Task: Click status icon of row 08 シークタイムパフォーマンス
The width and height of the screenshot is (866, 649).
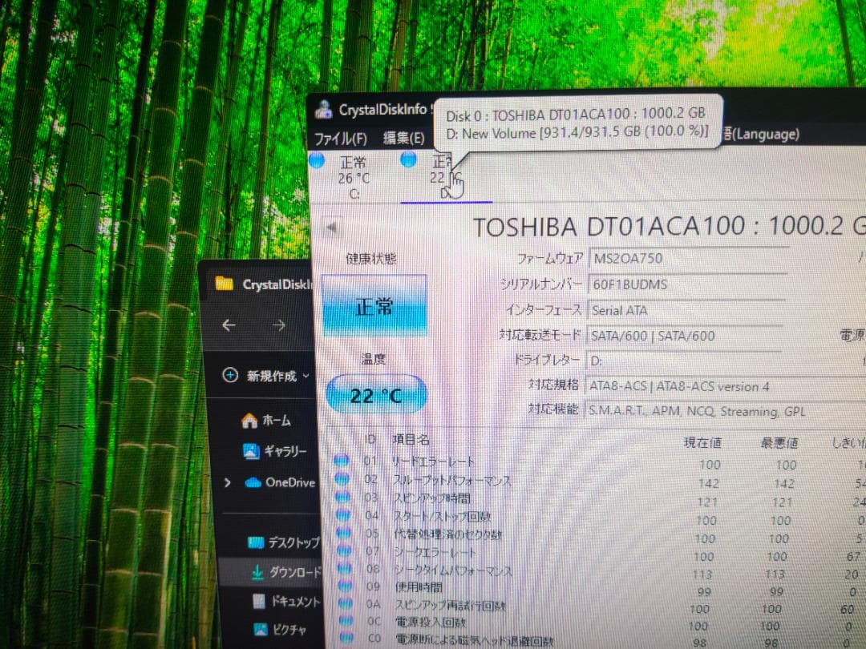Action: click(345, 568)
